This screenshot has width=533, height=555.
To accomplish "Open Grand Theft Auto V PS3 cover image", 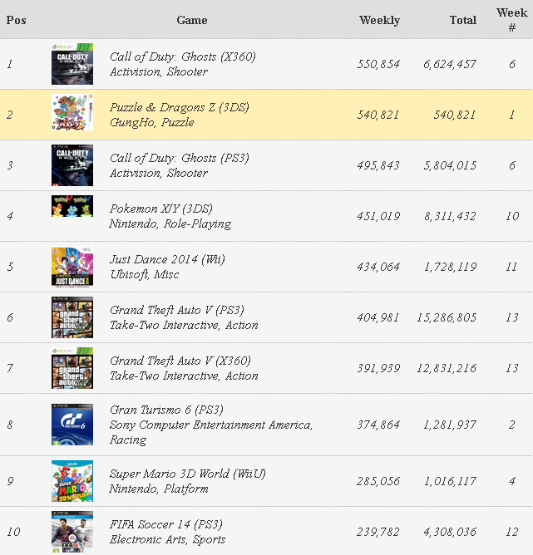I will click(72, 317).
